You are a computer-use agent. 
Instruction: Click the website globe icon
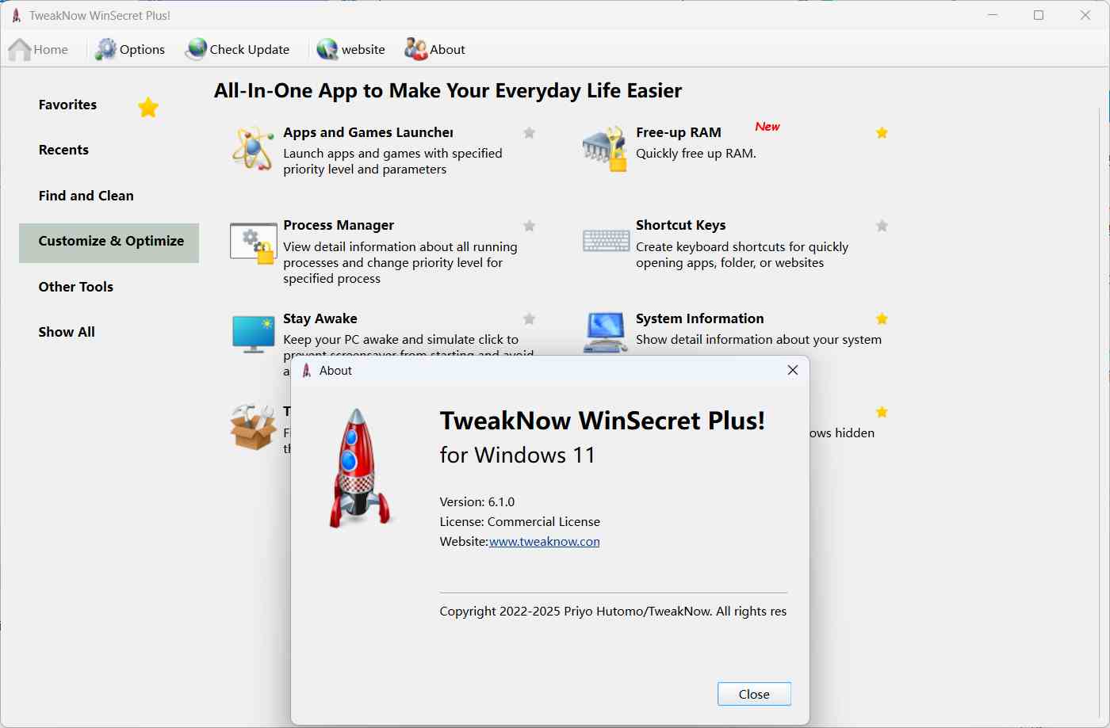(x=327, y=50)
